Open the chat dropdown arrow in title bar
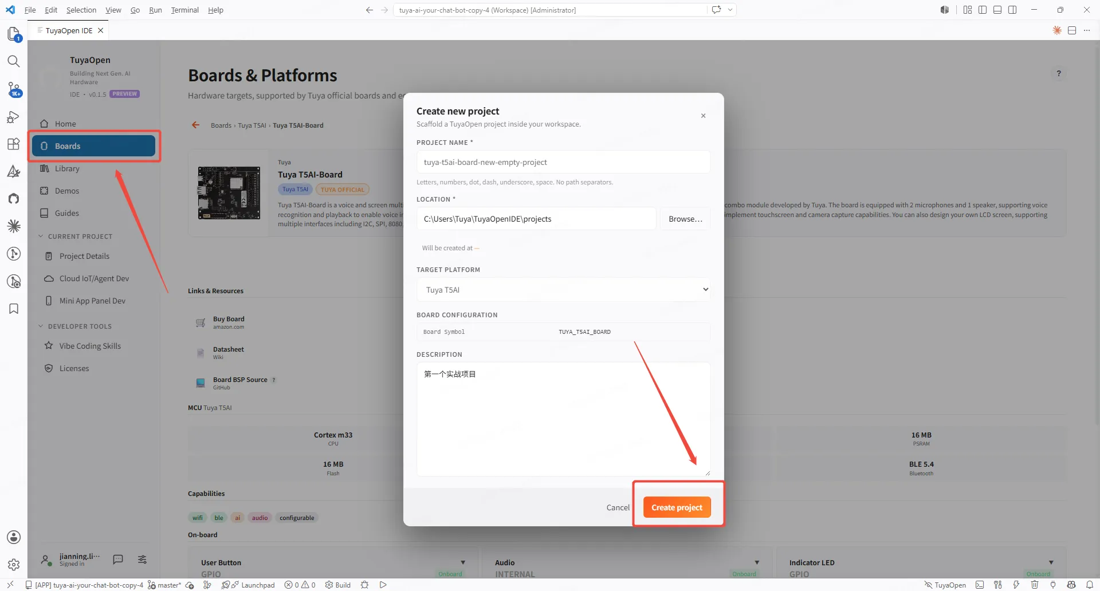This screenshot has width=1100, height=591. [x=730, y=10]
